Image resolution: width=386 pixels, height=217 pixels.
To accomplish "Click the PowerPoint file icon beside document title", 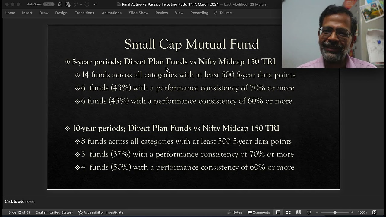I will coord(119,4).
